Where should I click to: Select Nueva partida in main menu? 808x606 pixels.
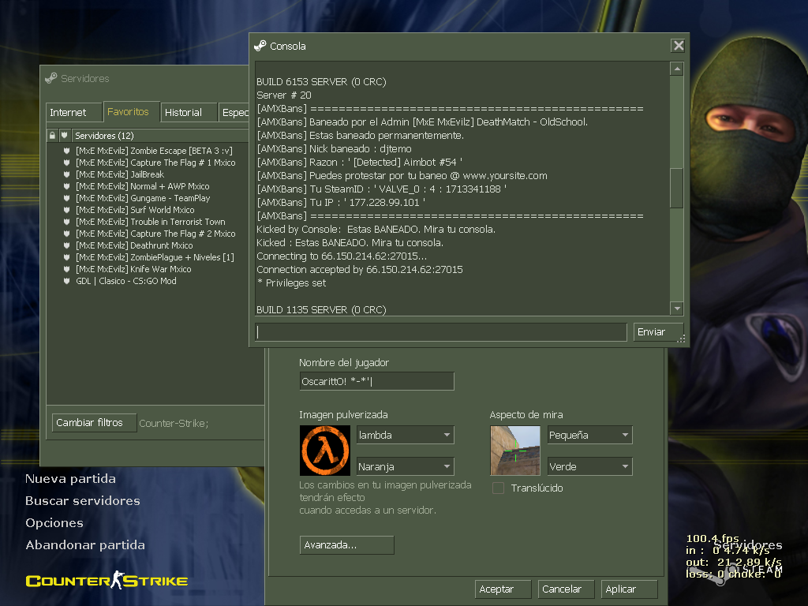70,479
